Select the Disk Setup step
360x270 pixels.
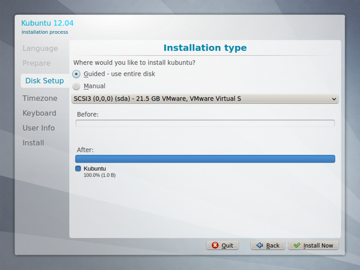tap(45, 81)
